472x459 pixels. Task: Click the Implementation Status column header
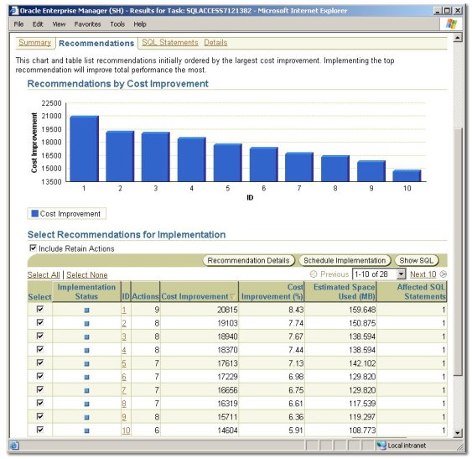tap(86, 292)
